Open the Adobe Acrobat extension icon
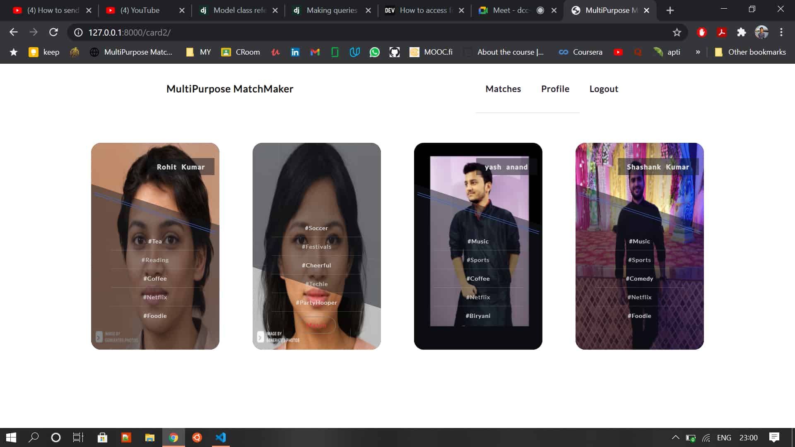795x447 pixels. point(722,32)
